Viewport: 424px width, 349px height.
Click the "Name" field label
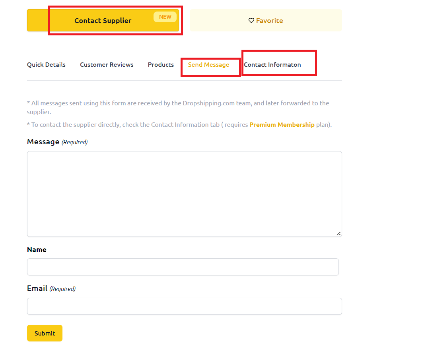(x=37, y=250)
